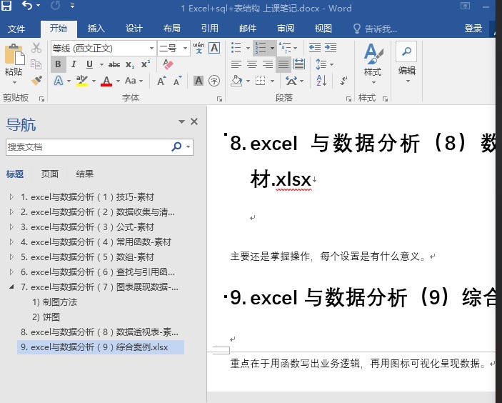Increase paragraph indent
Viewport: 502px width, 403px height.
[331, 48]
